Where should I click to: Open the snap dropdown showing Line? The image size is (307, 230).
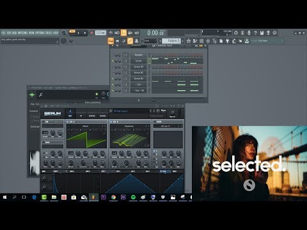(150, 41)
